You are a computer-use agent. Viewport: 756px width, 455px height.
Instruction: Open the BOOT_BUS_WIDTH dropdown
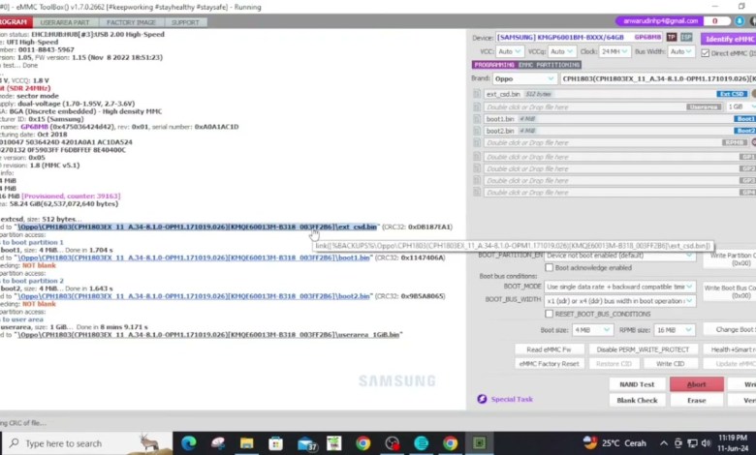click(620, 301)
